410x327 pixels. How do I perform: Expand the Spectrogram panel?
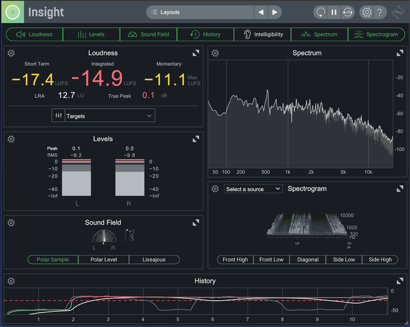tap(400, 189)
